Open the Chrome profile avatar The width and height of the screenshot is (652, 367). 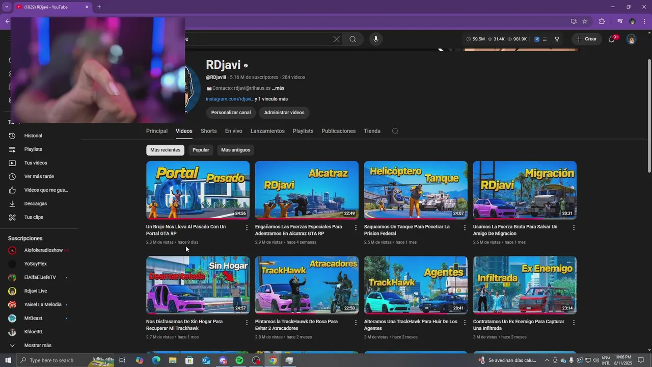point(632,21)
